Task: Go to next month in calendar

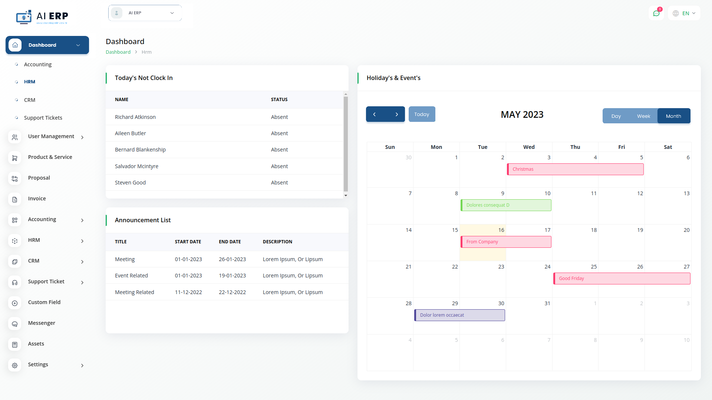Action: tap(396, 114)
